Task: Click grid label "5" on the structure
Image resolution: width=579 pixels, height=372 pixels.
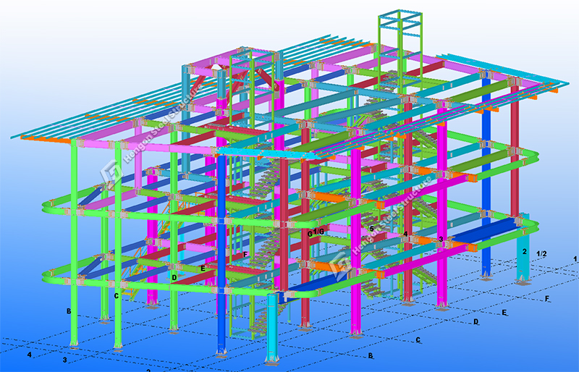Action: 371,229
